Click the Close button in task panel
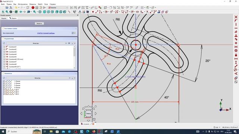The width and height of the screenshot is (239, 134). (x=39, y=23)
